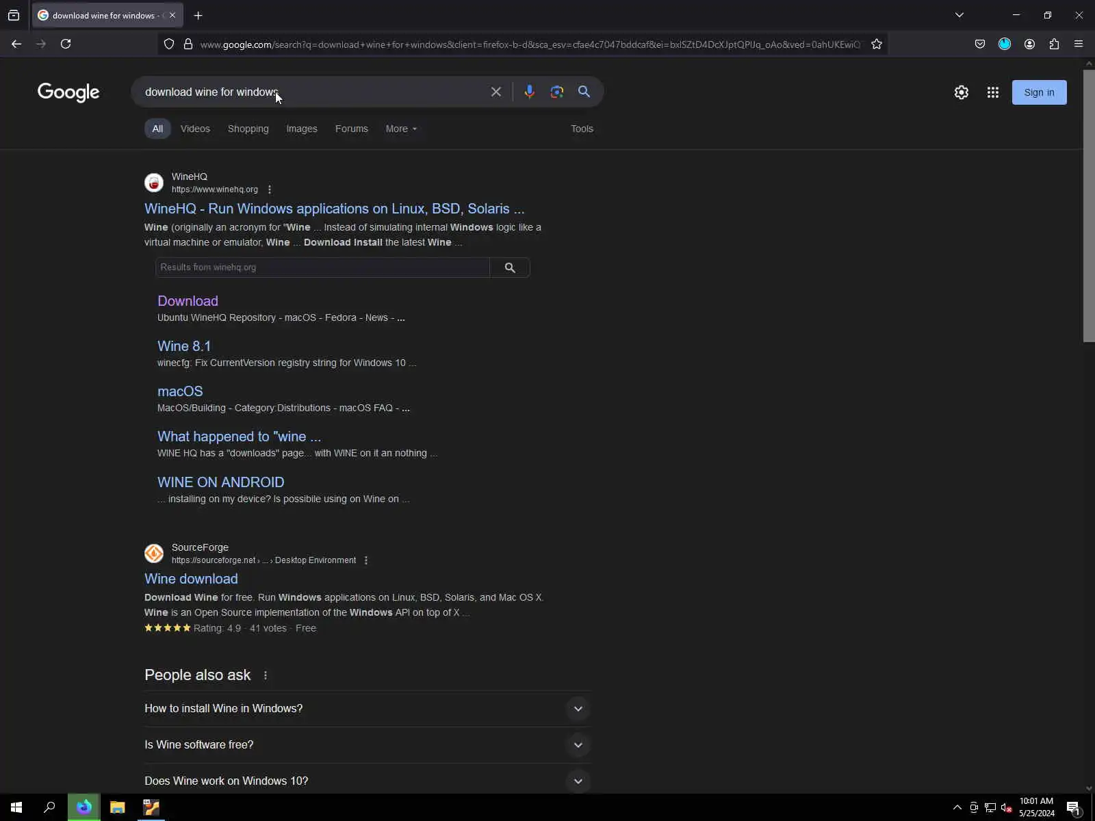
Task: Open the tracking protection shield panel
Action: 169,44
